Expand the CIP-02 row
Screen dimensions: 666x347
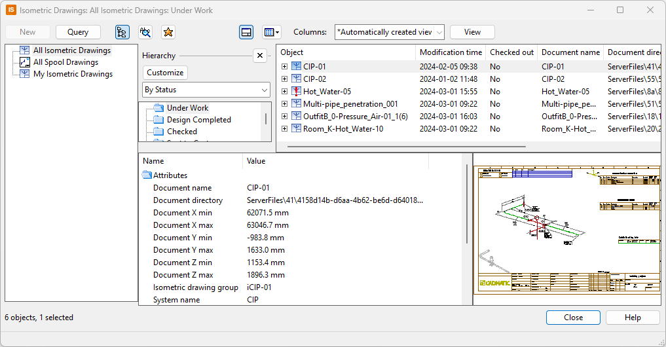(x=284, y=79)
